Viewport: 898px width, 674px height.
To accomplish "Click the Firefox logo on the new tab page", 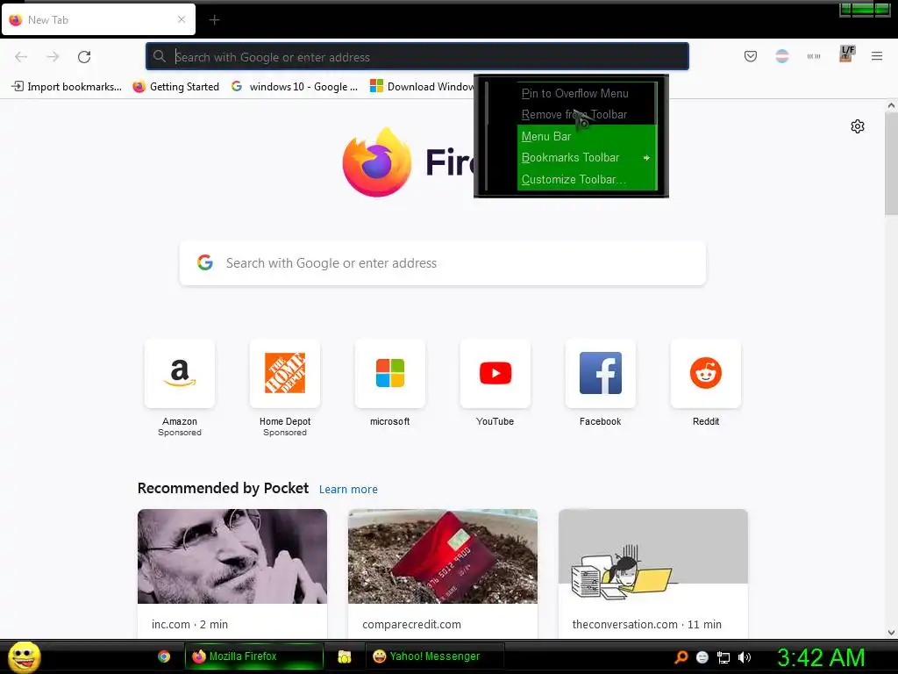I will [377, 162].
